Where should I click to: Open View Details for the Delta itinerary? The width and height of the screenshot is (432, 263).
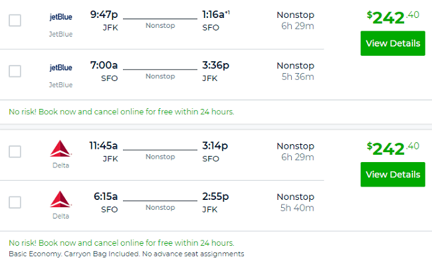(x=393, y=174)
